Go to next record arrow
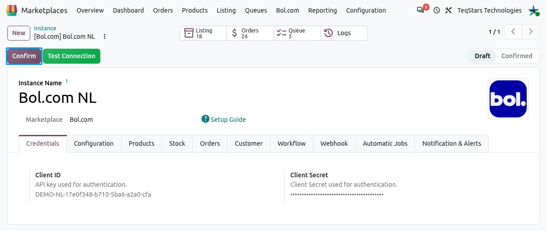This screenshot has height=231, width=547. point(531,32)
